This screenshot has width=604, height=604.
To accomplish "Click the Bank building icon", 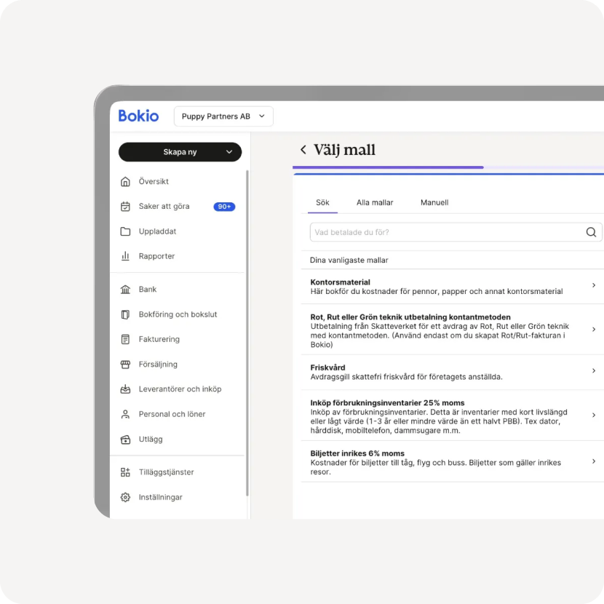I will click(125, 290).
